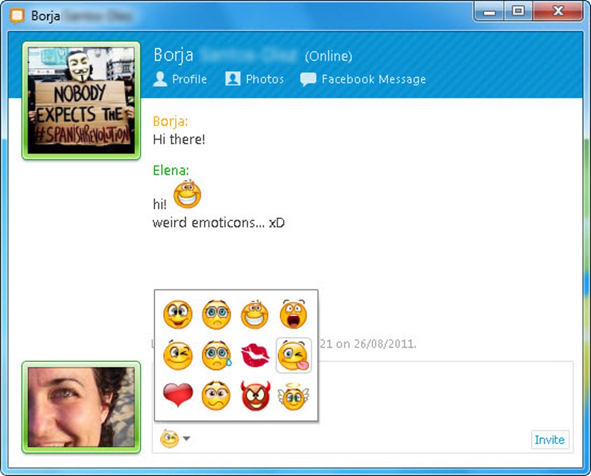This screenshot has height=476, width=591.
Task: Pick the shocked open-mouth emoticon
Action: [x=293, y=314]
